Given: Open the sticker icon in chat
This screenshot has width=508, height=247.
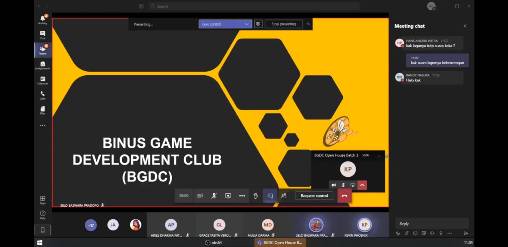Looking at the screenshot, I should click(424, 233).
